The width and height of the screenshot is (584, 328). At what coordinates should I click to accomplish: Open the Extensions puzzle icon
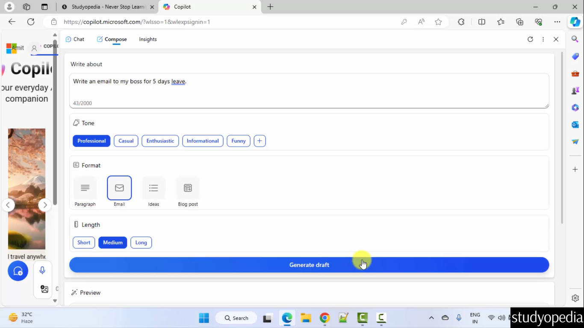point(461,22)
